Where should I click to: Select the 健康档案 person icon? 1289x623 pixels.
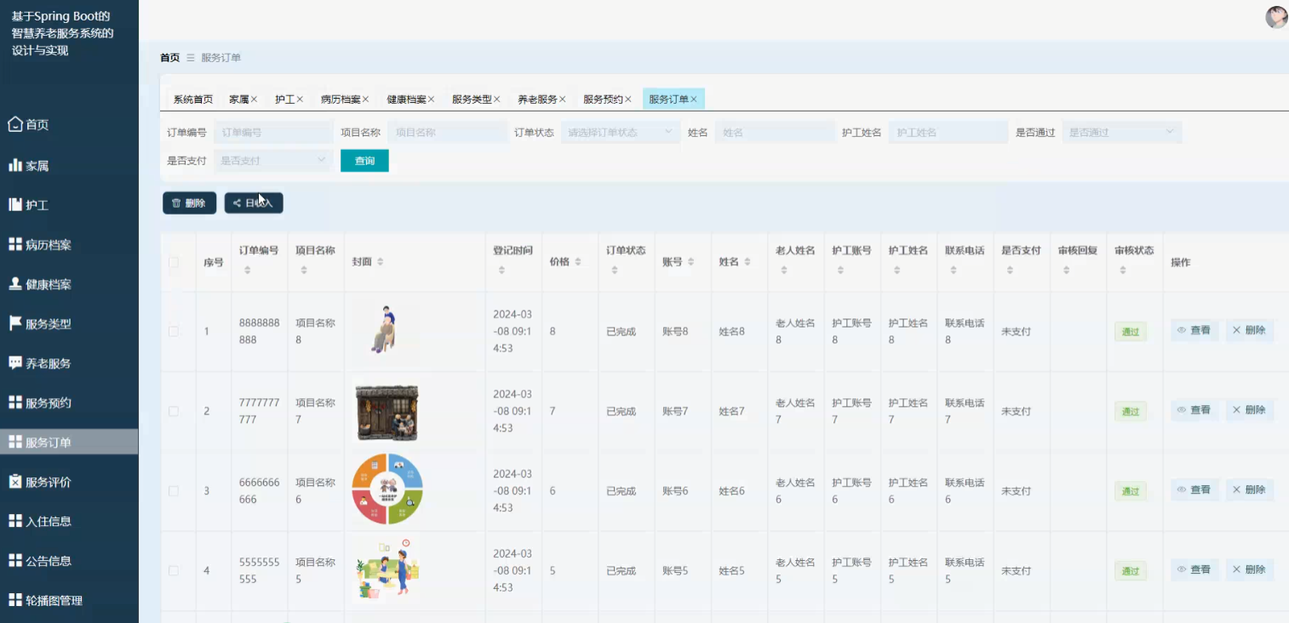[x=14, y=283]
